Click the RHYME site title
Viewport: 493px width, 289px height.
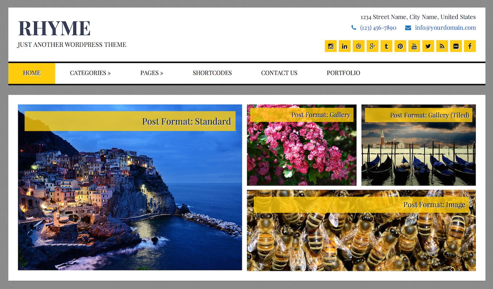[x=54, y=28]
